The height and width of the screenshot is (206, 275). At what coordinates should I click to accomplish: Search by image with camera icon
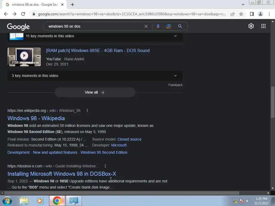[169, 26]
